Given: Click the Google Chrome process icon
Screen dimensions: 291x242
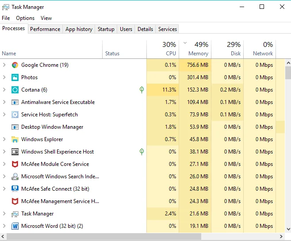Looking at the screenshot, I should pos(15,65).
